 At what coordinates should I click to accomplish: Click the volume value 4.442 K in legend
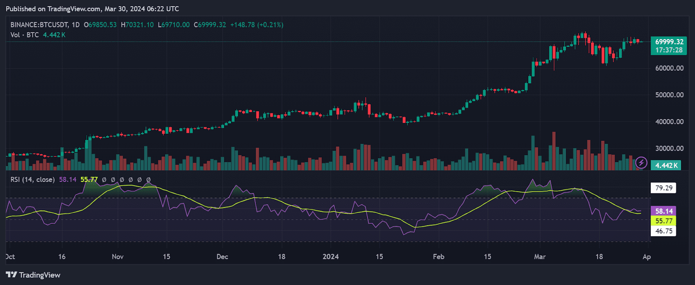pos(54,35)
